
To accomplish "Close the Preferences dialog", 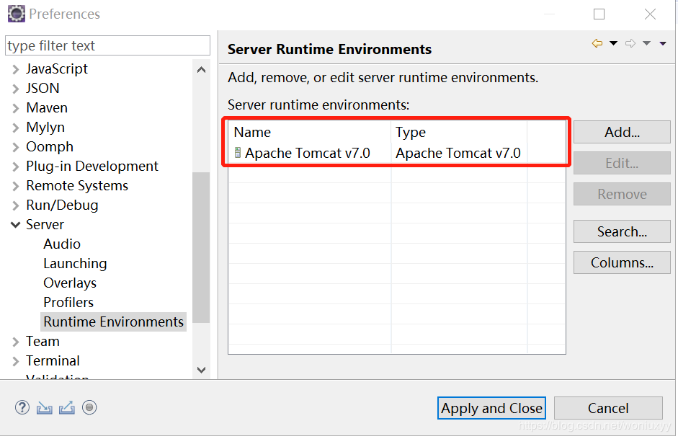I will (650, 14).
